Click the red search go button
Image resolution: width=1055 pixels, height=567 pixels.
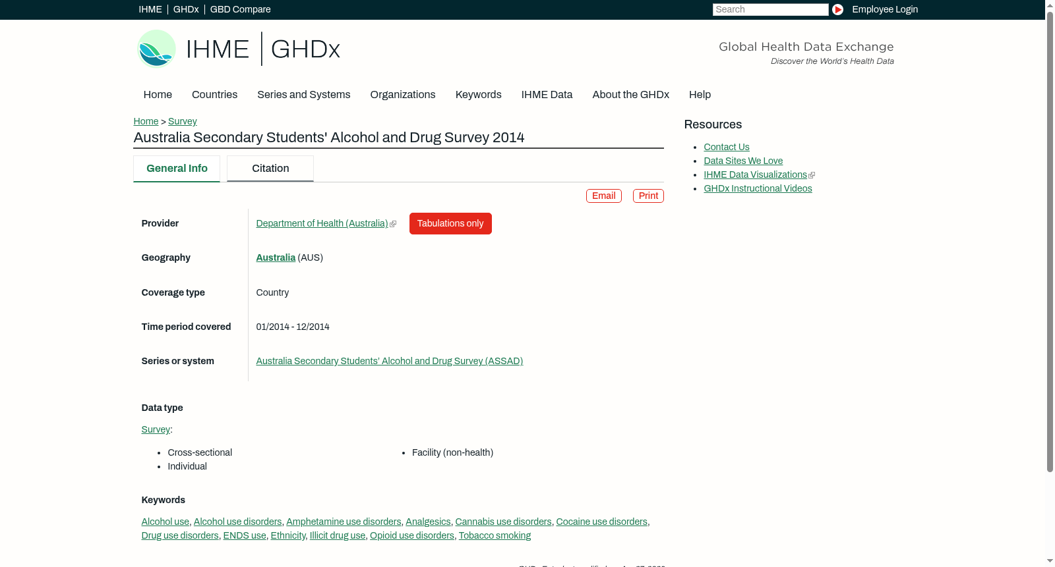pos(837,9)
